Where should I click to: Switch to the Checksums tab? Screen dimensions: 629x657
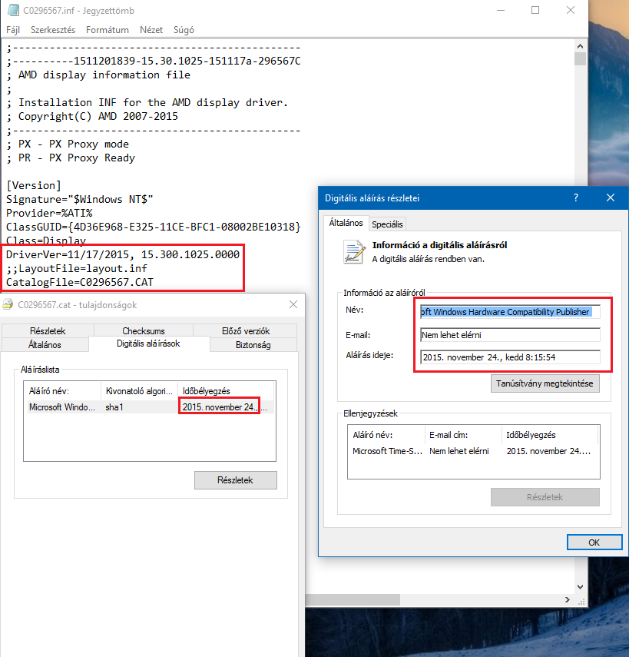[x=143, y=330]
